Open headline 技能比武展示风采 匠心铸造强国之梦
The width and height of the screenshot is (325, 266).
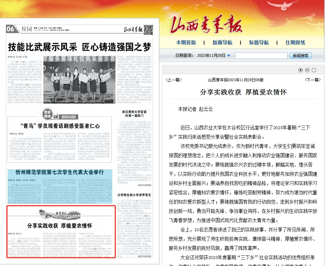(80, 47)
